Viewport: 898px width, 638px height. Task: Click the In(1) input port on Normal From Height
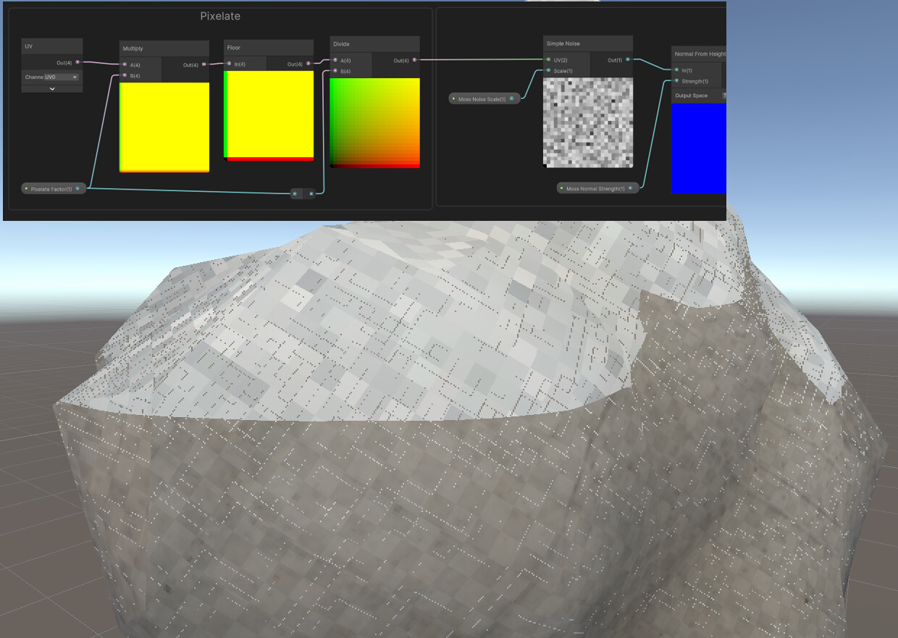(x=676, y=70)
